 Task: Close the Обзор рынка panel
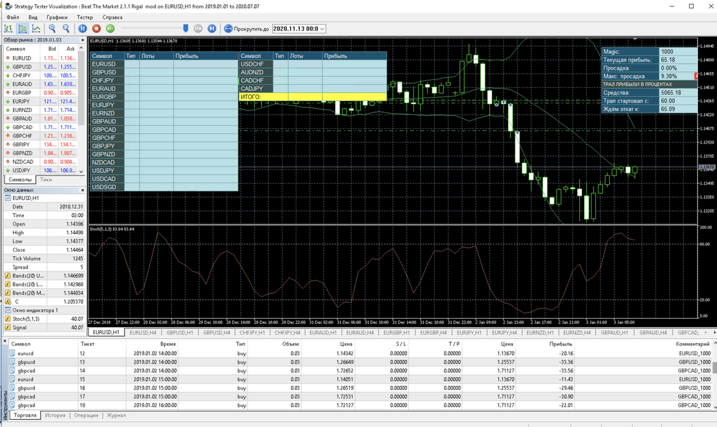[x=82, y=40]
